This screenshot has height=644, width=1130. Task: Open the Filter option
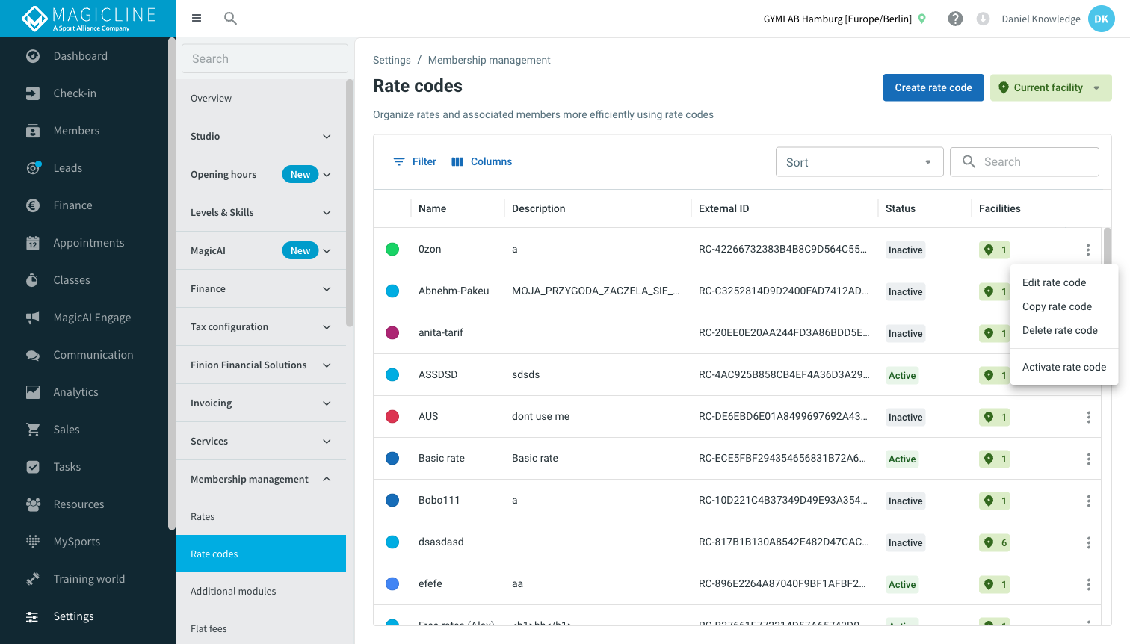(x=415, y=161)
